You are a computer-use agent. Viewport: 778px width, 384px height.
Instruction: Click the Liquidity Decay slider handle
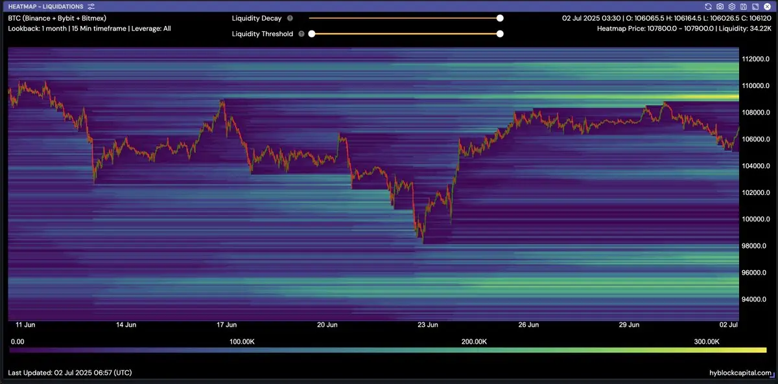click(500, 19)
